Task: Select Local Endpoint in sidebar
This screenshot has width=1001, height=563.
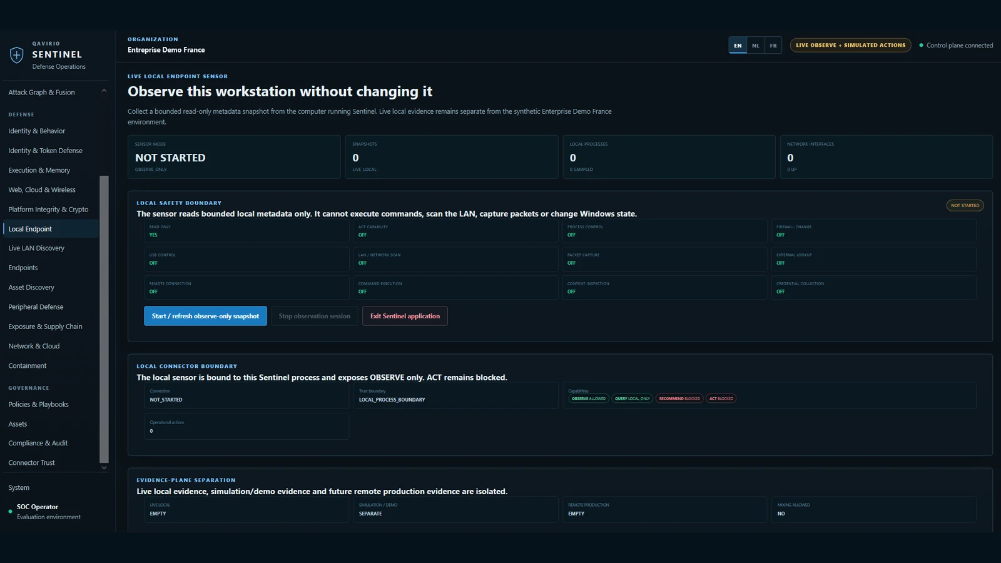Action: (x=50, y=229)
